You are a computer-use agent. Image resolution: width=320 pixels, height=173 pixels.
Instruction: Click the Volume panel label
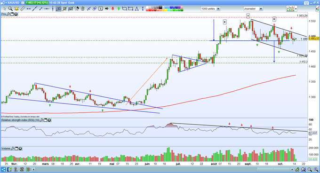(6, 149)
